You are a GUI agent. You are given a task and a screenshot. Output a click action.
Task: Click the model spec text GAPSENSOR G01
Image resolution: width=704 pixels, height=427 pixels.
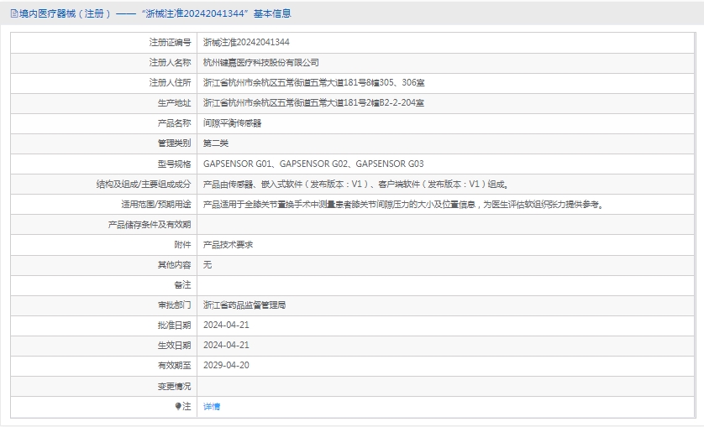tap(239, 164)
